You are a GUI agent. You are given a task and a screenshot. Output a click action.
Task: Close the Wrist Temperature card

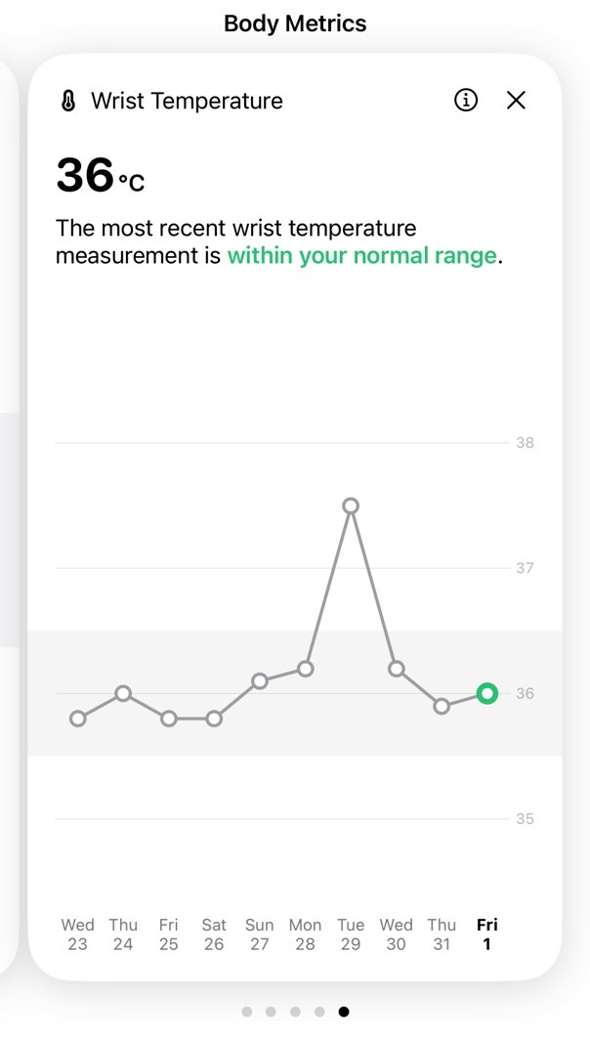(516, 101)
